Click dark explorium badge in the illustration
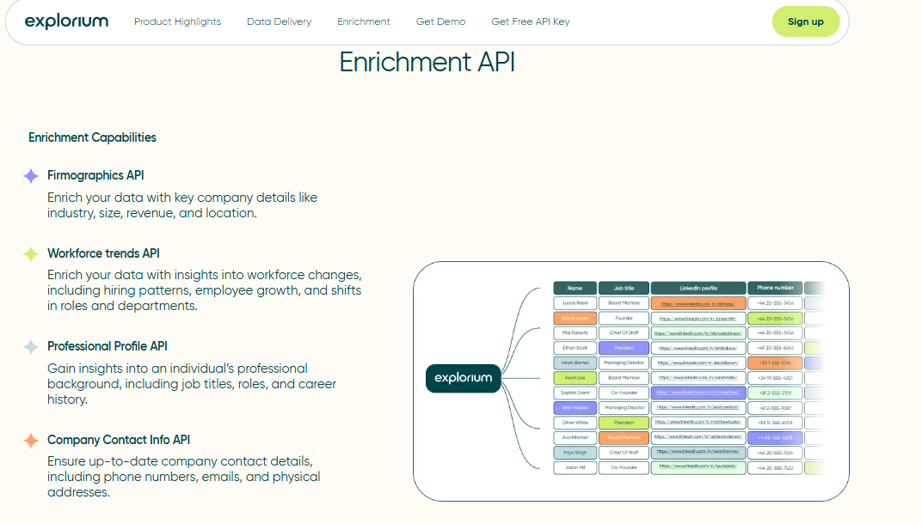The width and height of the screenshot is (922, 524). (x=464, y=378)
